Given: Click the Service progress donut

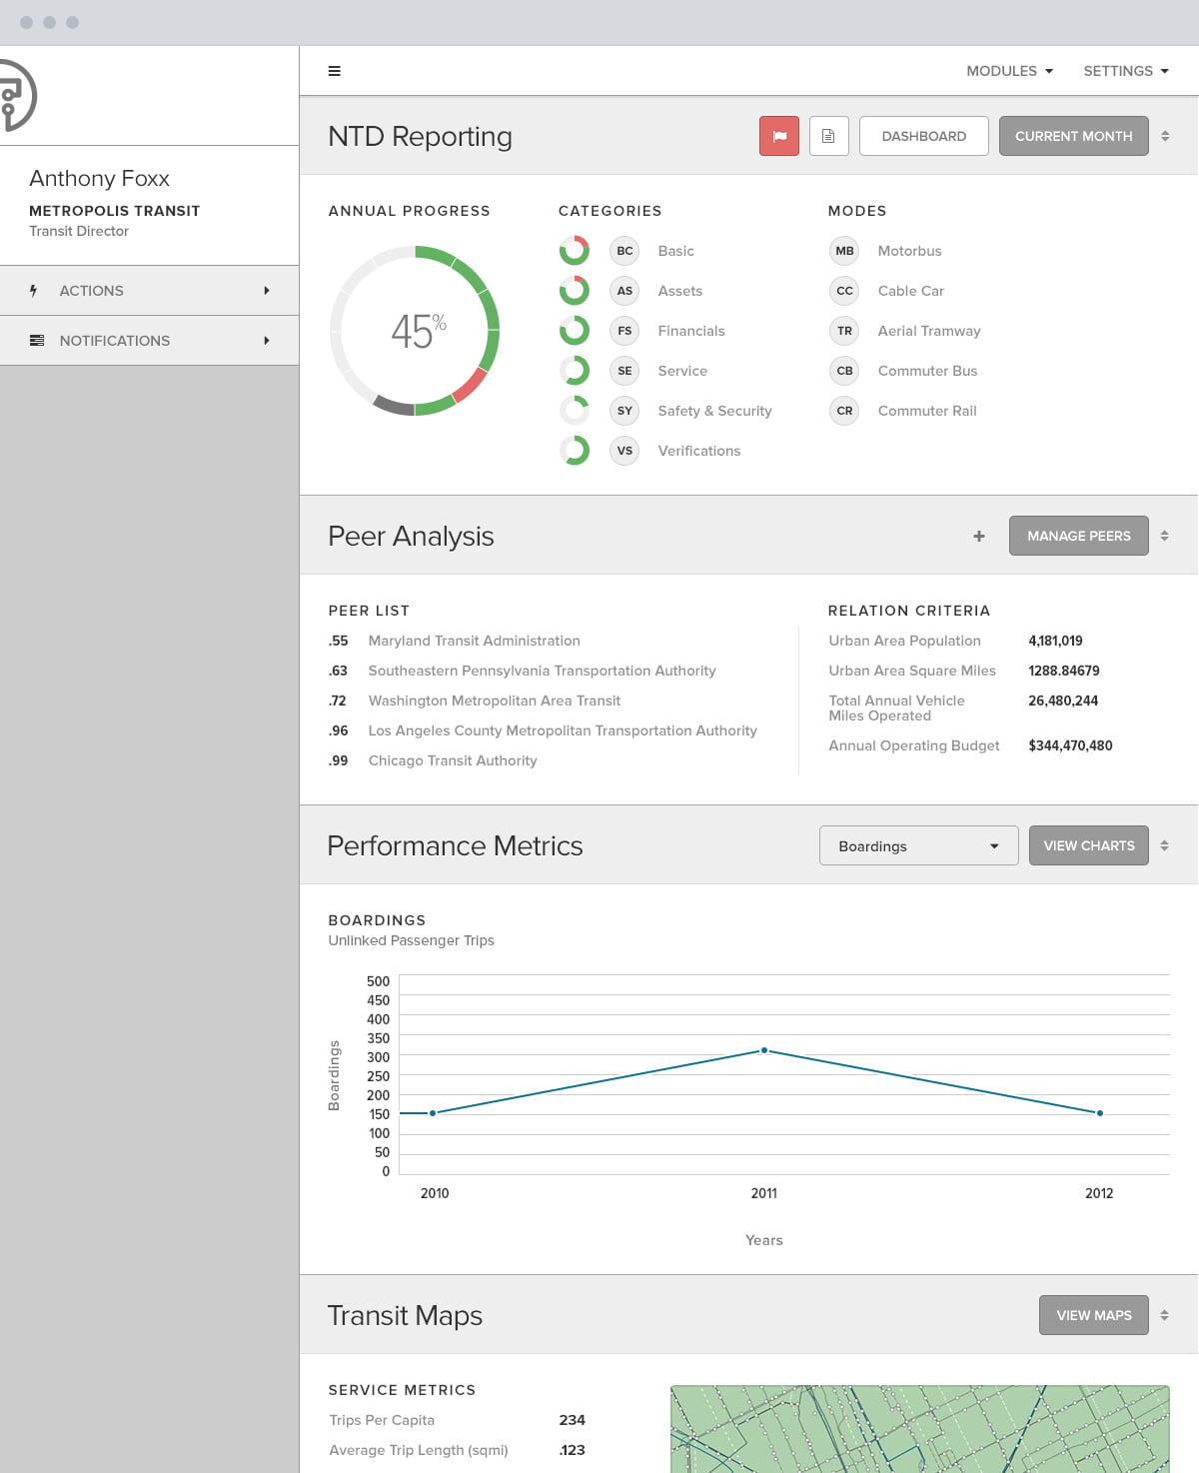Looking at the screenshot, I should pyautogui.click(x=575, y=371).
